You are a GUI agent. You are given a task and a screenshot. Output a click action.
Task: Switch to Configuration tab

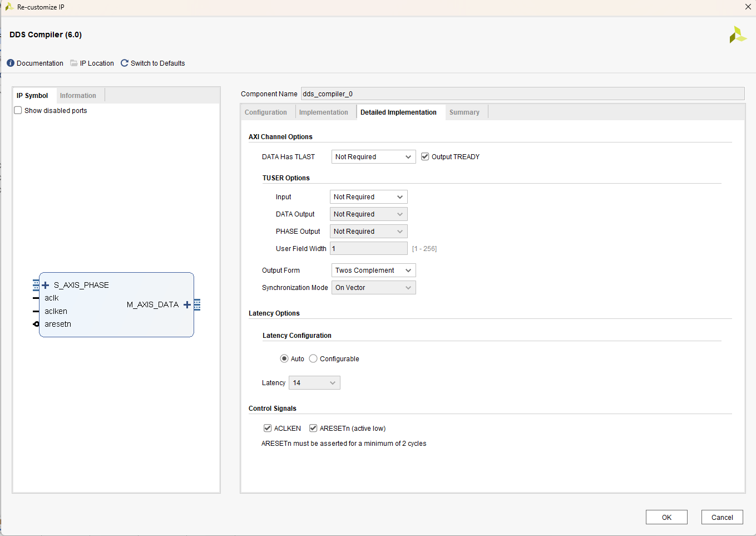(x=266, y=112)
